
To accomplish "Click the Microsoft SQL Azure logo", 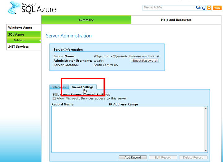I will pyautogui.click(x=33, y=8).
